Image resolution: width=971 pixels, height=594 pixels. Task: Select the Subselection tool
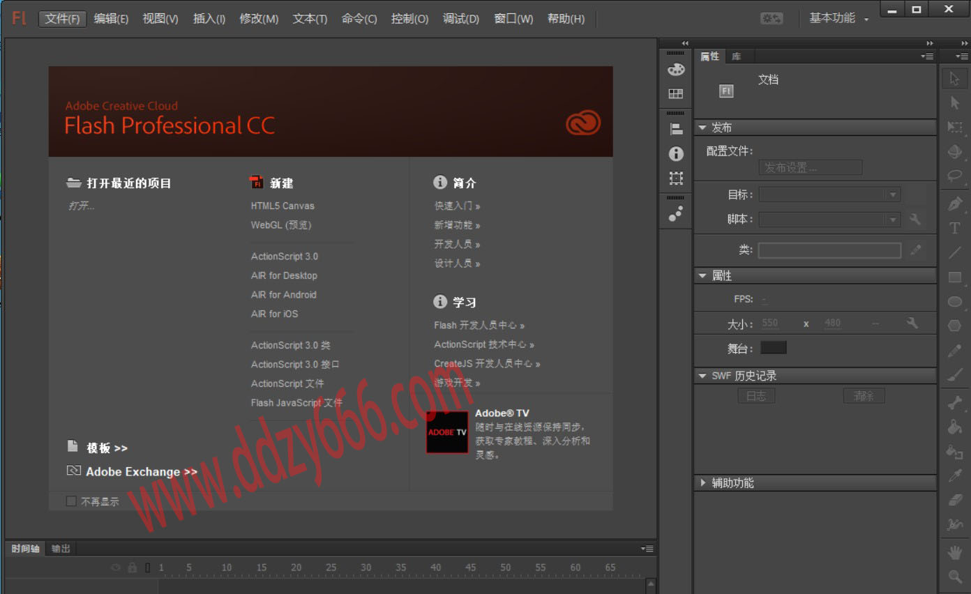[954, 103]
